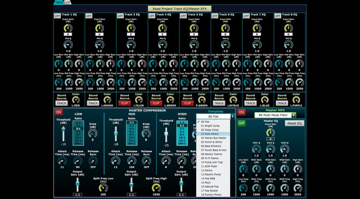Open the Template dropdown showing 00 Flat
360x199 pixels.
pos(215,116)
